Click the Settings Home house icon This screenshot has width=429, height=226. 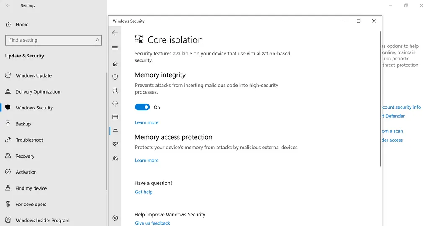[x=8, y=24]
